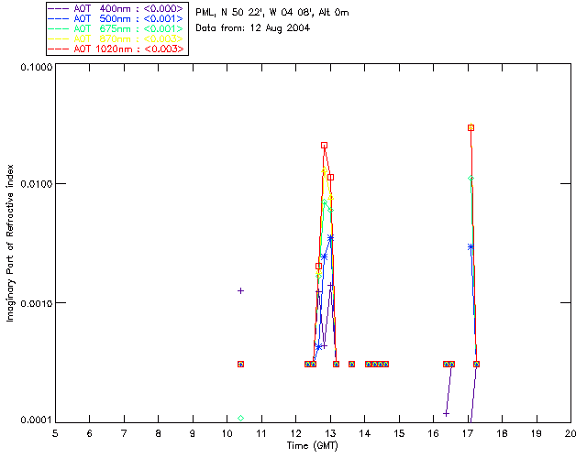Click the 0.0010 y-axis tick label
This screenshot has height=469, width=587.
(x=37, y=302)
